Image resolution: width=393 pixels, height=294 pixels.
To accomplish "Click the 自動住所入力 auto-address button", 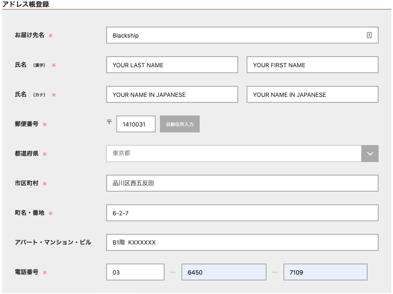I will click(180, 124).
